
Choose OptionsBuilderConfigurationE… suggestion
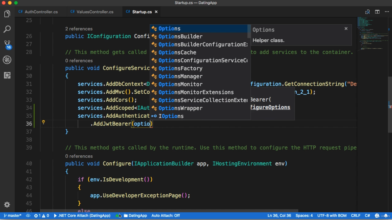tap(199, 44)
